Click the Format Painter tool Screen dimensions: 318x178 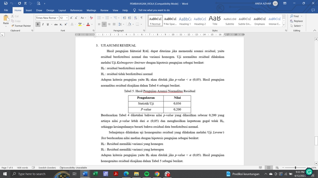click(21, 26)
